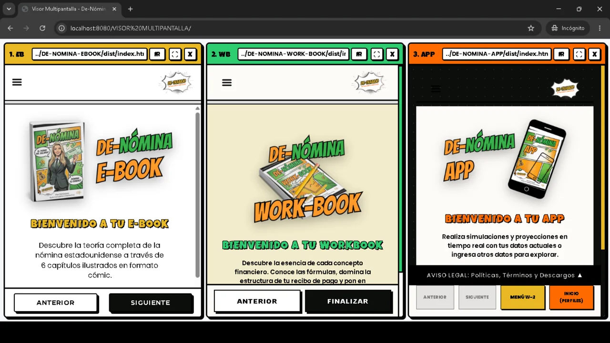610x343 pixels.
Task: Click the De-Trabajo logo in the App panel
Action: pos(565,89)
